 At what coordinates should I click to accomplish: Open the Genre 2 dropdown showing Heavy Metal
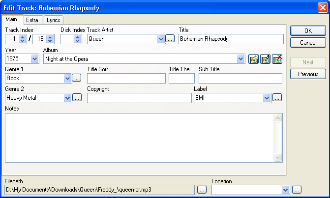67,98
